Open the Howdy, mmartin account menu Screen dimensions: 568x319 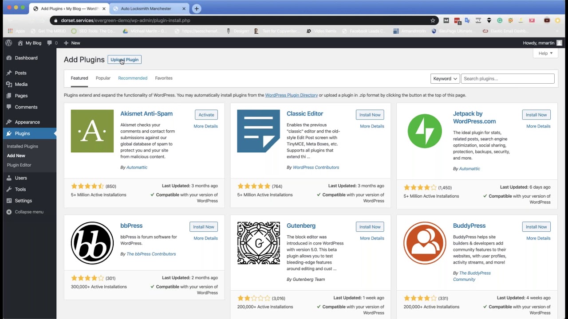542,43
